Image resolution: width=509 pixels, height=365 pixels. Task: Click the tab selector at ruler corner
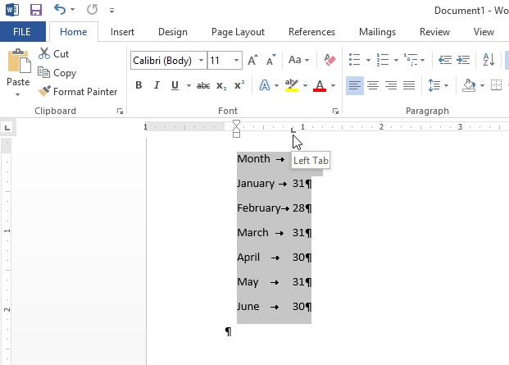tap(7, 127)
